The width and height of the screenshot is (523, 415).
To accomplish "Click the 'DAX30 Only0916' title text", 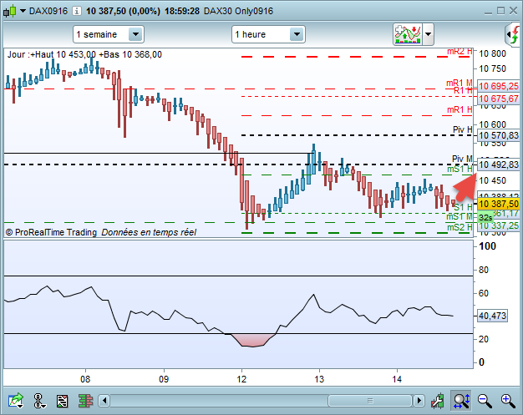I will pyautogui.click(x=238, y=11).
